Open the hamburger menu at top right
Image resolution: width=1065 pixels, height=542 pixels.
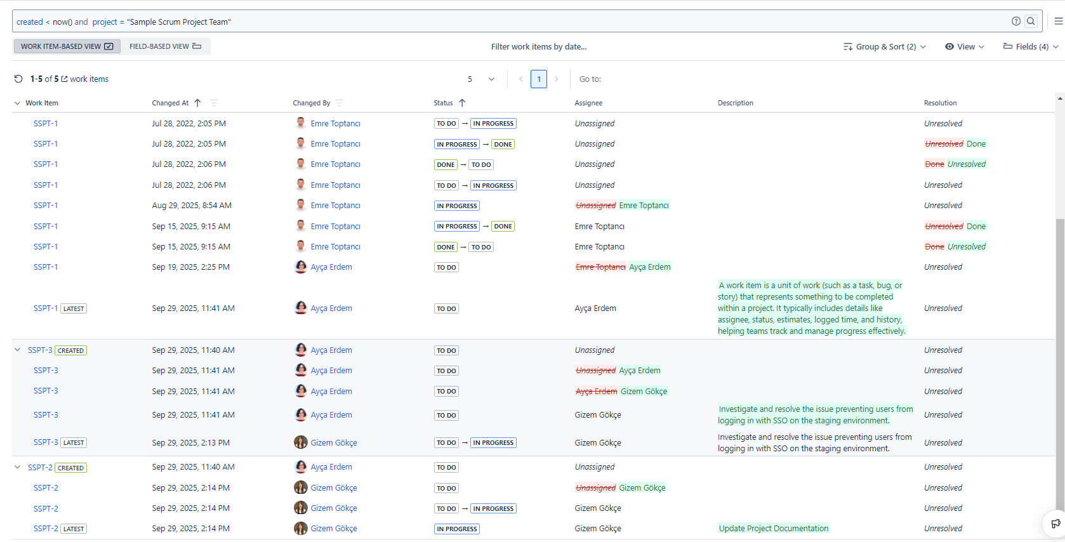1058,22
